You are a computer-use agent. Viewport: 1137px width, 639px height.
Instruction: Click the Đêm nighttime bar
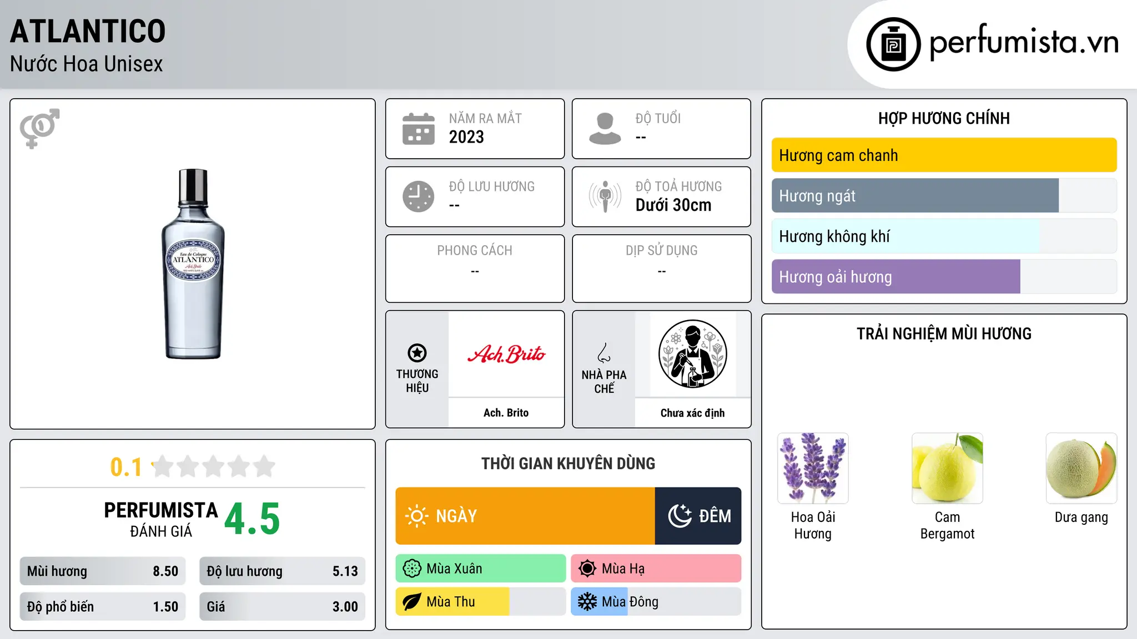(x=698, y=516)
